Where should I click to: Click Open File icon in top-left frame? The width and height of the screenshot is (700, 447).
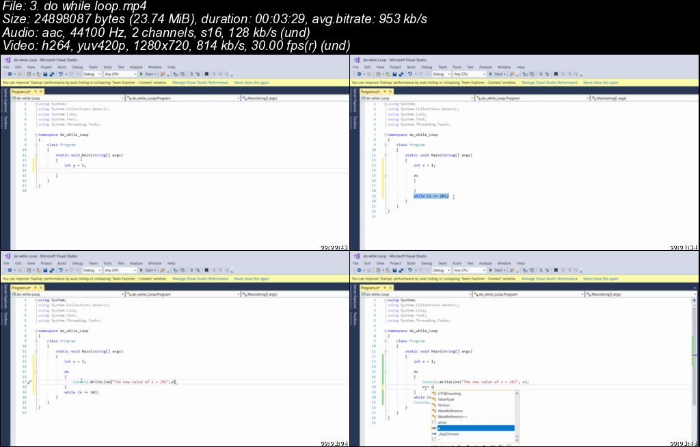(x=38, y=74)
